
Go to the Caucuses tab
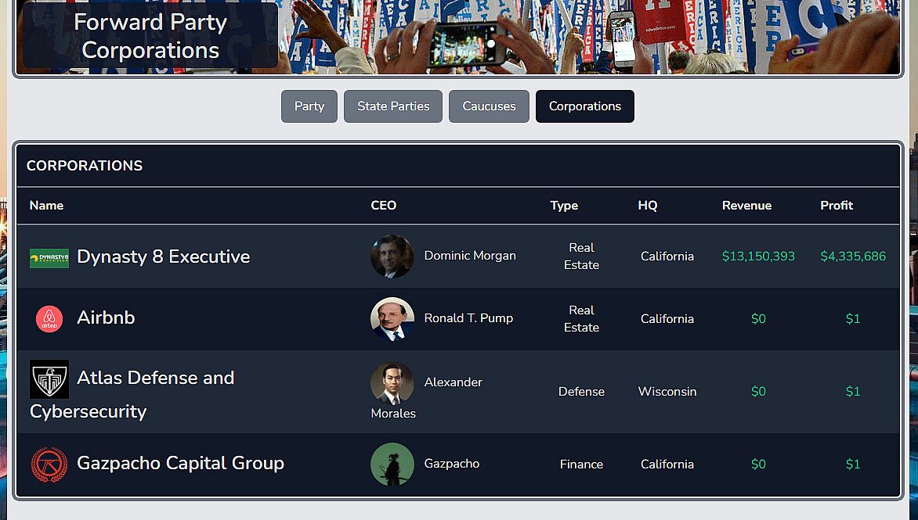pos(489,106)
